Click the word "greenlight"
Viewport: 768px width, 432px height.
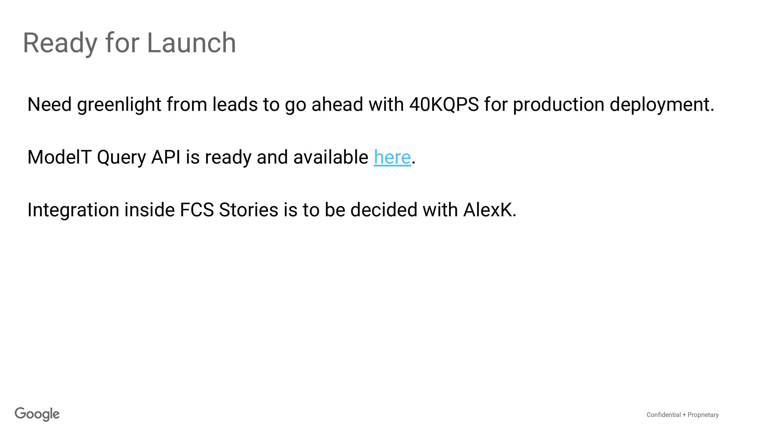coord(119,105)
